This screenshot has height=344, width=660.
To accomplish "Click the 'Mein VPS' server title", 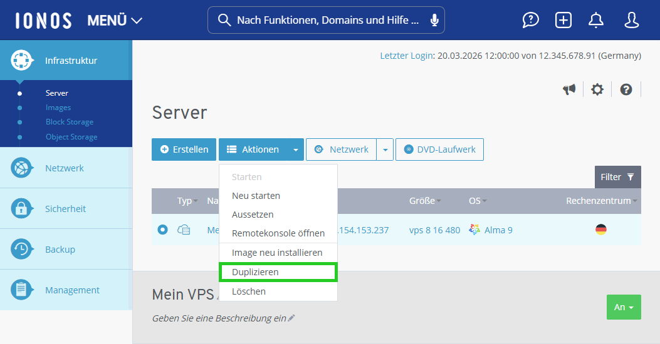I will (x=183, y=295).
